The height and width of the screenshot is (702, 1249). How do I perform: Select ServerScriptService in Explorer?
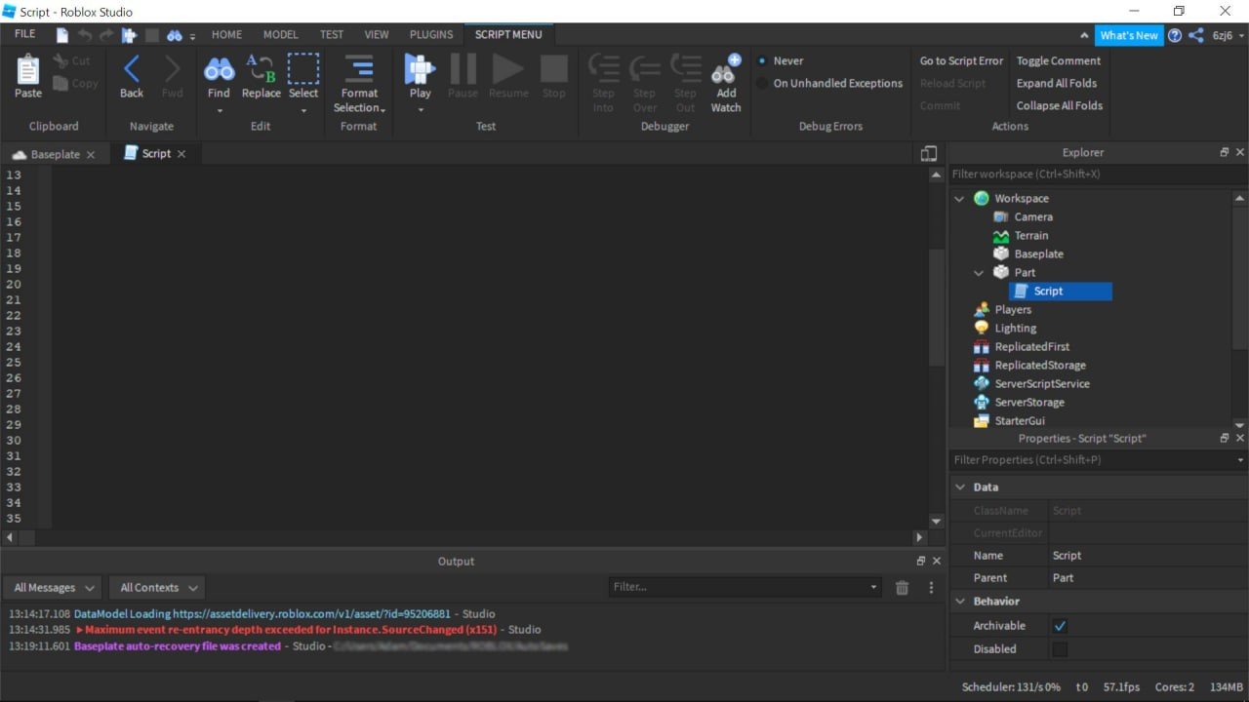pyautogui.click(x=1042, y=384)
